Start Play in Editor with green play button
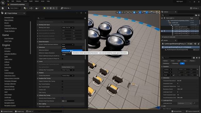 tap(45, 8)
